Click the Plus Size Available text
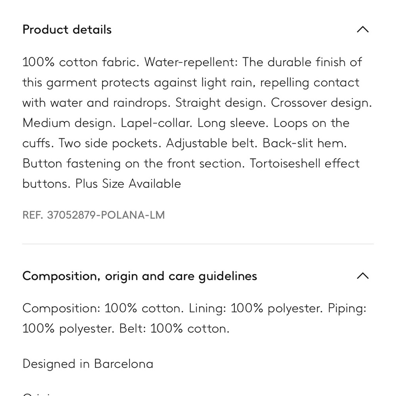The width and height of the screenshot is (396, 396). point(128,184)
